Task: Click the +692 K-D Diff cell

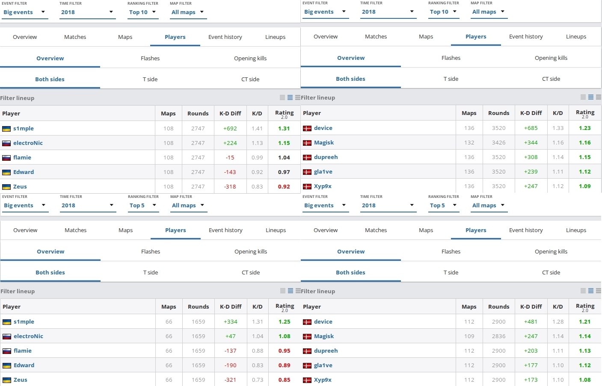Action: [230, 129]
